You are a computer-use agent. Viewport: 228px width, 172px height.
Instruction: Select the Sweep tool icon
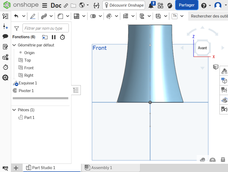point(44,16)
